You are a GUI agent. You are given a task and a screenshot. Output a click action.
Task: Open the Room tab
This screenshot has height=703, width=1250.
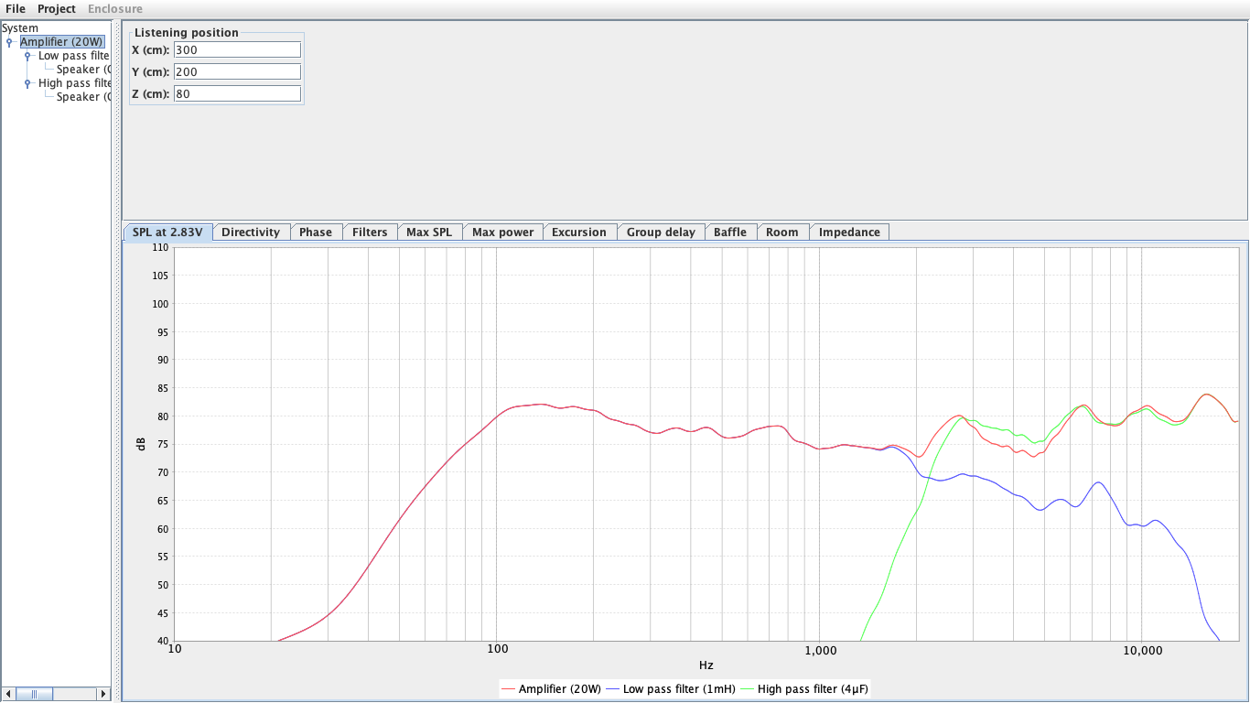tap(782, 232)
